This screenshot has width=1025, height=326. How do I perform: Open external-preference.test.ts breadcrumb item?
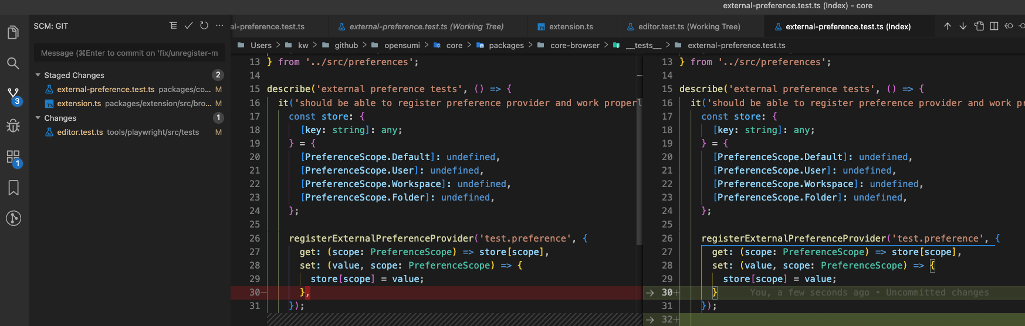[x=736, y=45]
